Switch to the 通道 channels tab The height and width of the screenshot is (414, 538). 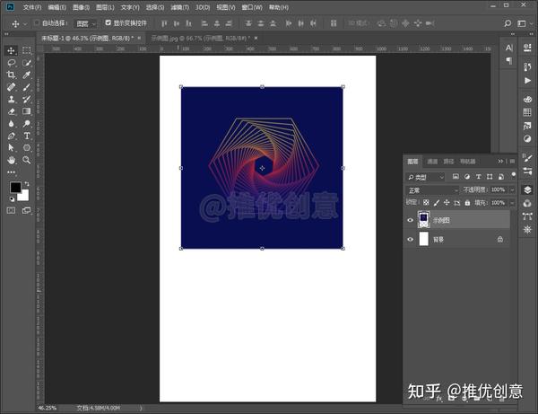click(432, 162)
